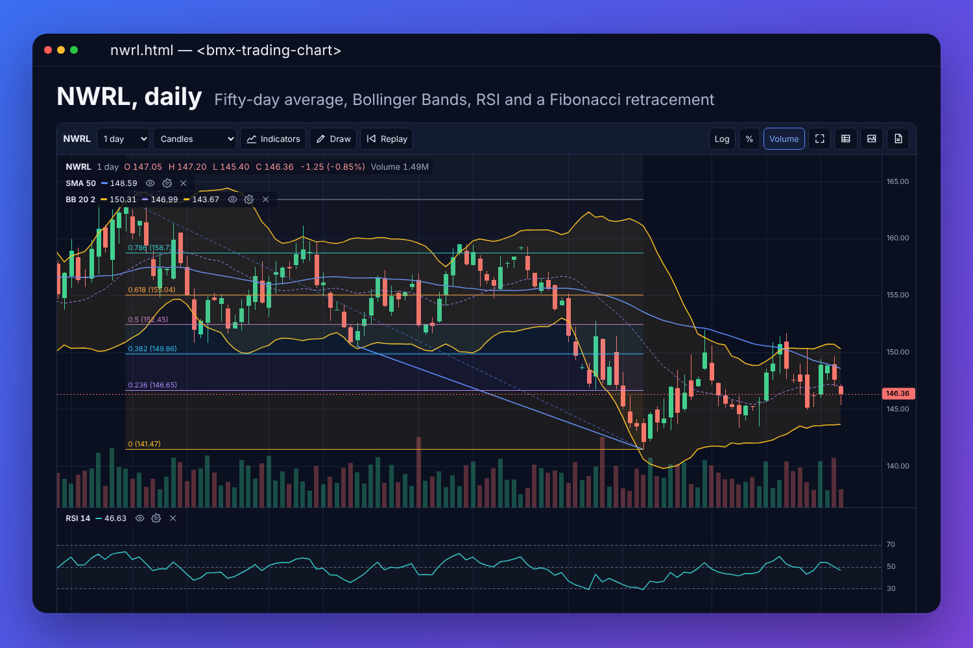The width and height of the screenshot is (973, 648).
Task: Click the NWRL symbol in the toolbar
Action: [x=77, y=139]
